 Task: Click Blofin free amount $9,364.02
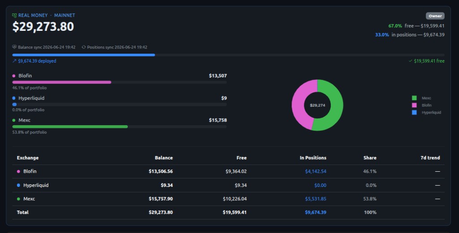(236, 171)
